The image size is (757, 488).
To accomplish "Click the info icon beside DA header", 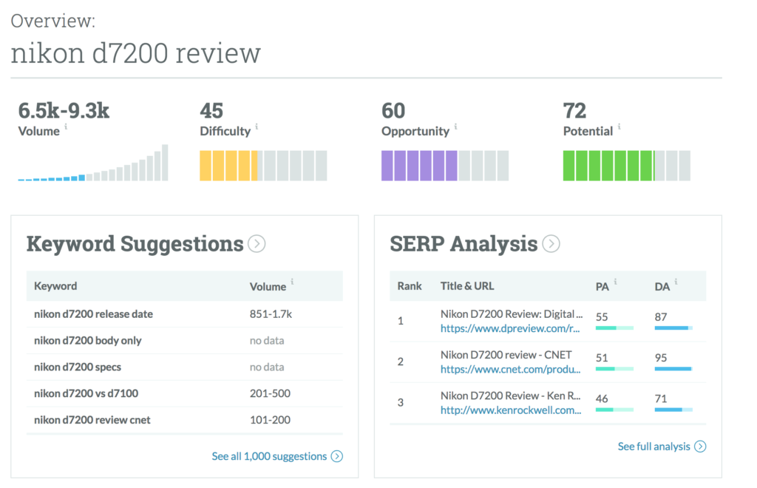I will [x=676, y=282].
